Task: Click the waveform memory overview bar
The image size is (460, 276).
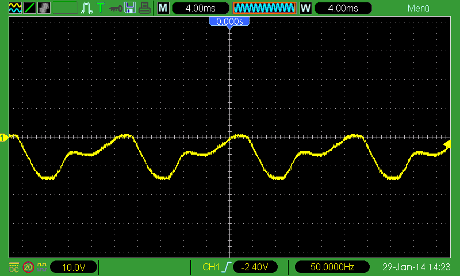Action: [264, 8]
